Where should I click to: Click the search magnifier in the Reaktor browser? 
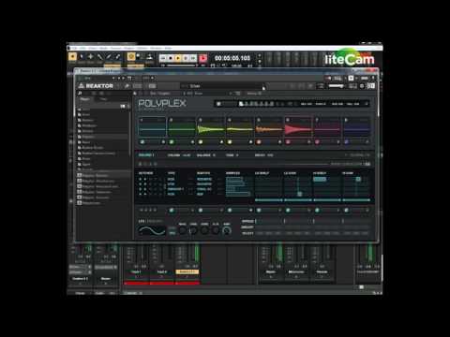[x=80, y=94]
